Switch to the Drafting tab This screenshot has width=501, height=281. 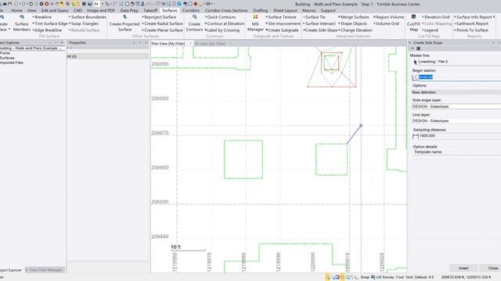click(261, 10)
